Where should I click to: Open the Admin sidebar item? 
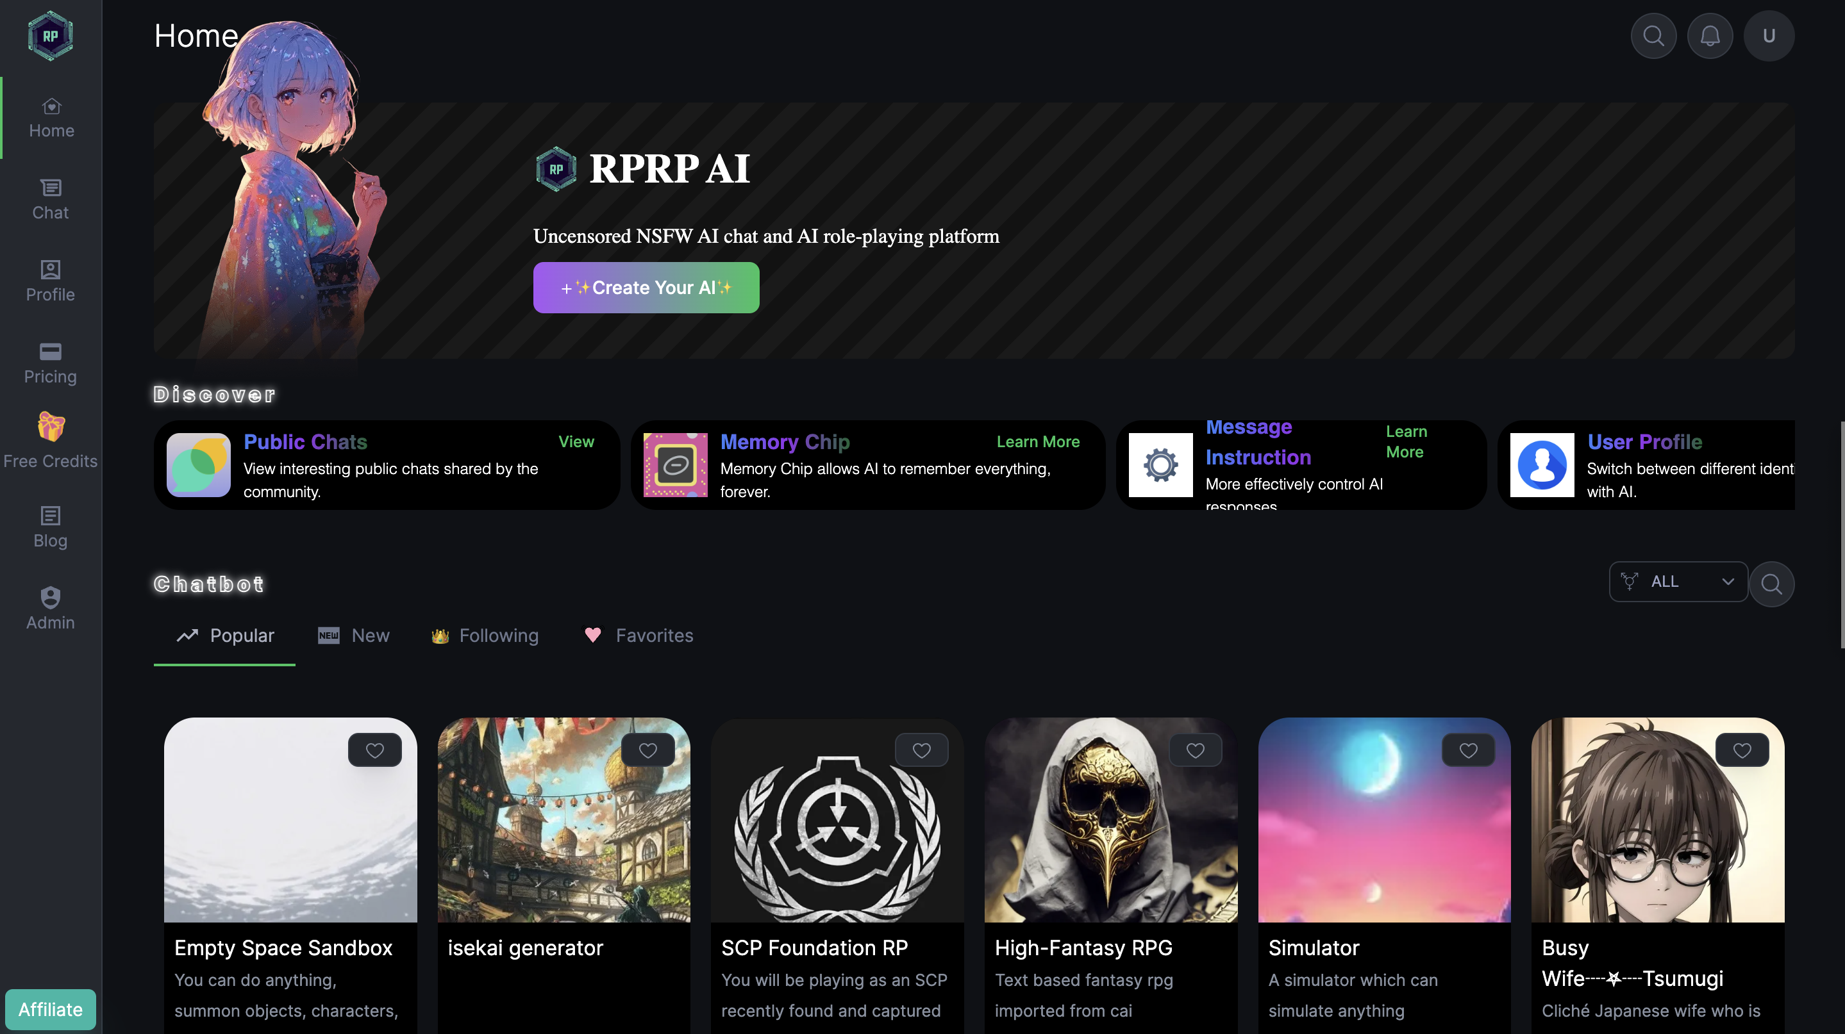click(50, 609)
